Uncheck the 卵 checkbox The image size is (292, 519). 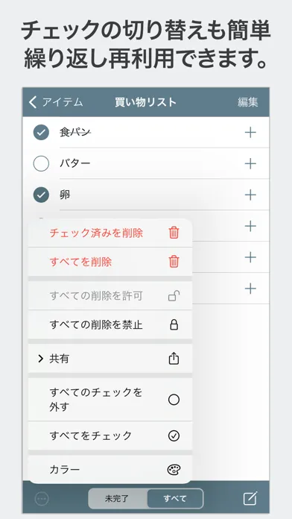[41, 195]
